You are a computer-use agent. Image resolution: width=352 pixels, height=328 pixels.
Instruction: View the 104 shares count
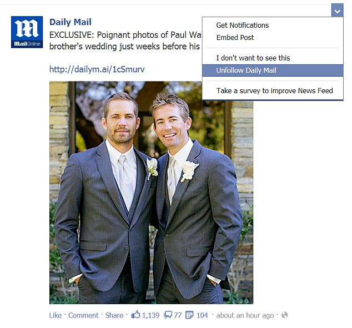(202, 315)
